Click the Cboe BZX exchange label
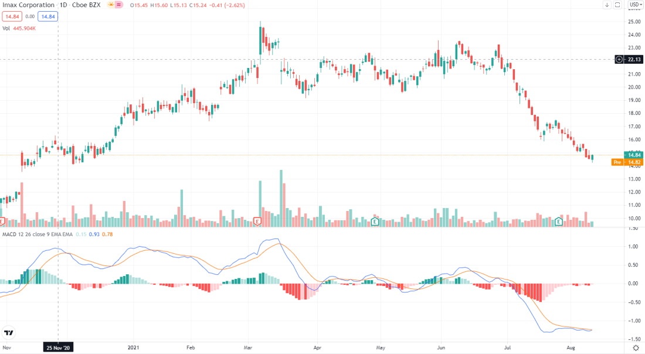 pos(86,5)
